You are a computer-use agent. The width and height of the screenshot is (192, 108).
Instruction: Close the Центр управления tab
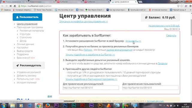point(136,2)
